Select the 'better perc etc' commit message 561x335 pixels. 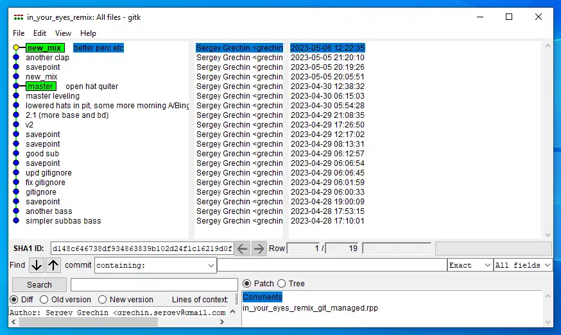click(98, 48)
